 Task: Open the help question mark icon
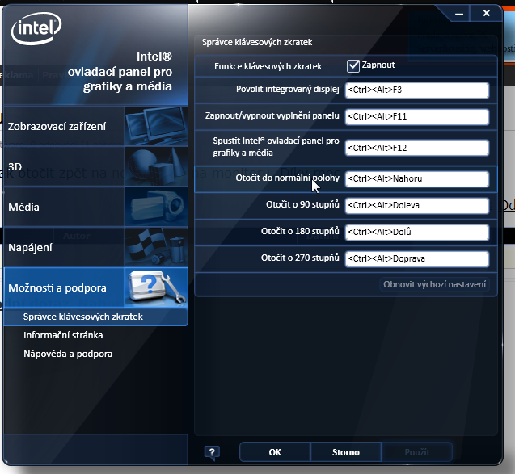(212, 453)
